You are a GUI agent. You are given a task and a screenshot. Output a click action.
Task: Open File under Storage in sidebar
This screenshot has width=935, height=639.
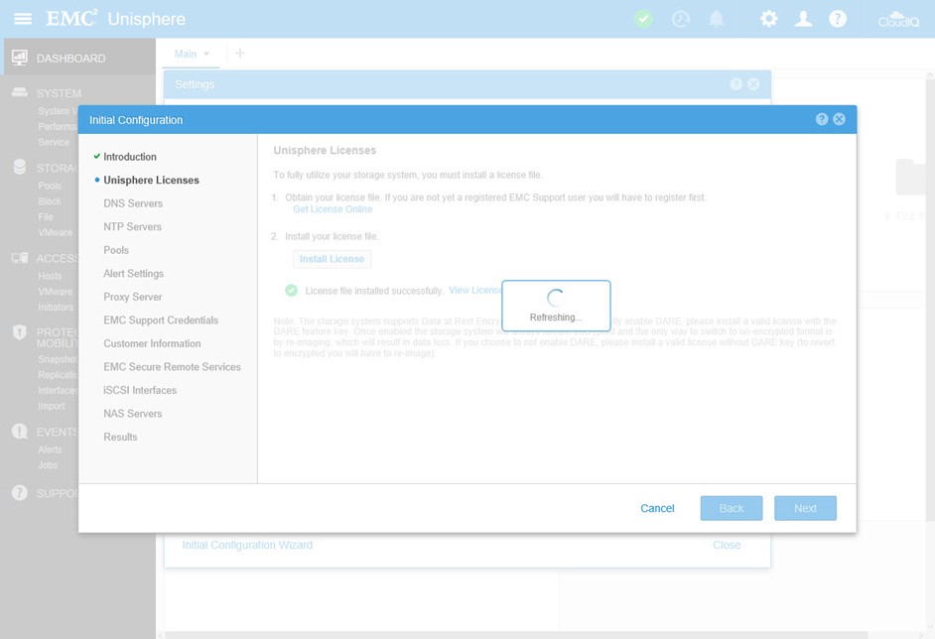46,217
